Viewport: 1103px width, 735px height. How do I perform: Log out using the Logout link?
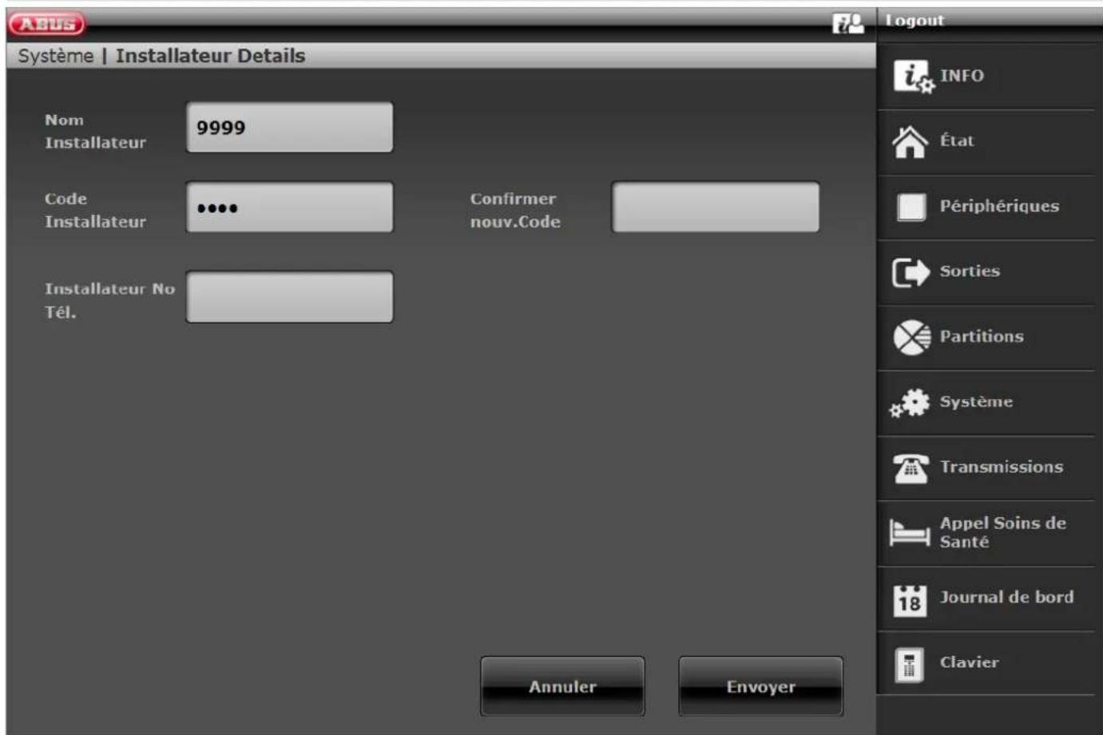click(x=915, y=21)
